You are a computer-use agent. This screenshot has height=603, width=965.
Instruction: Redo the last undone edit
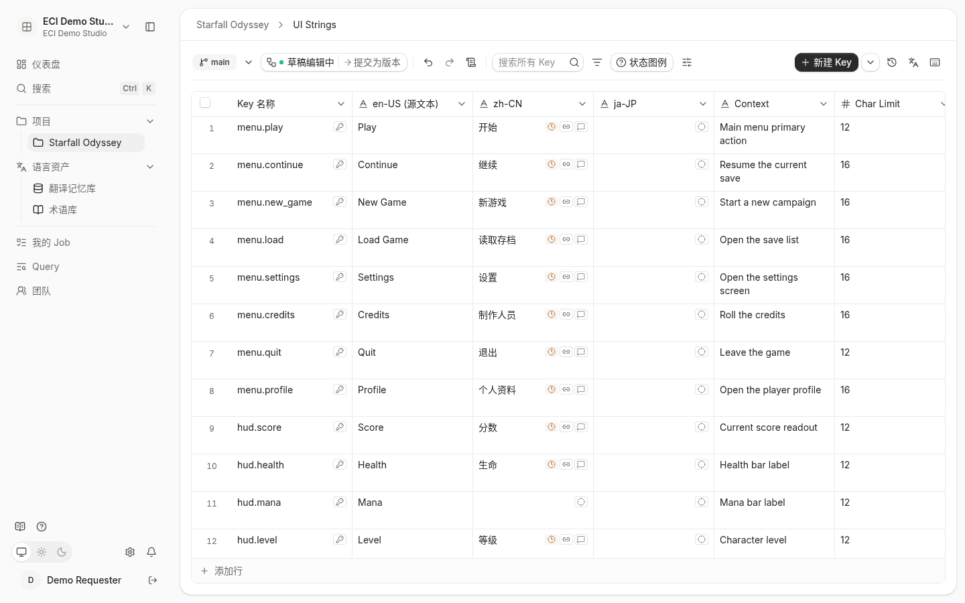(x=450, y=62)
